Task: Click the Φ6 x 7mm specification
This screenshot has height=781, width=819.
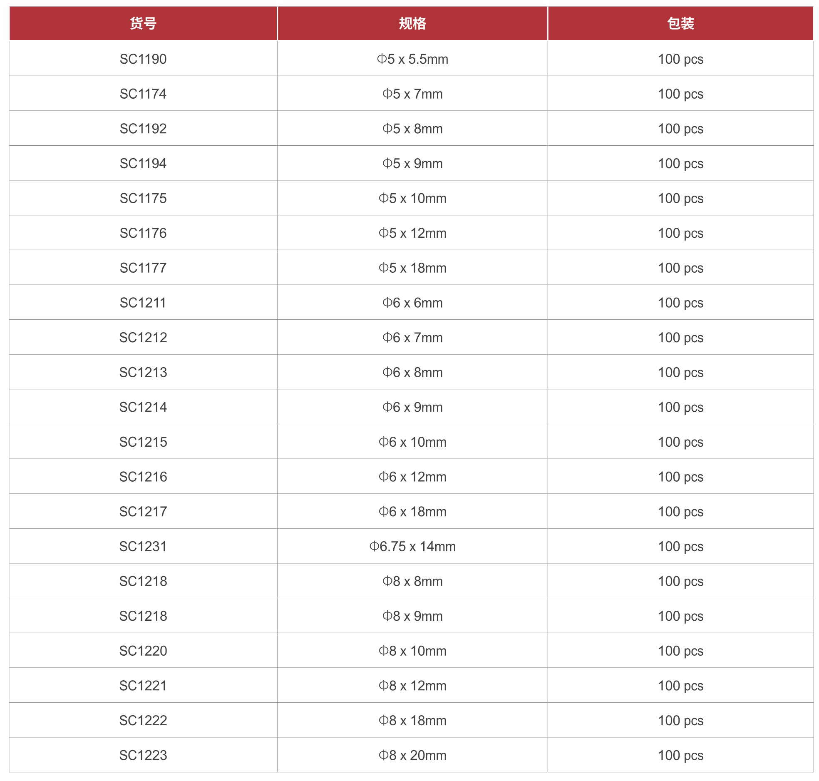Action: tap(412, 338)
